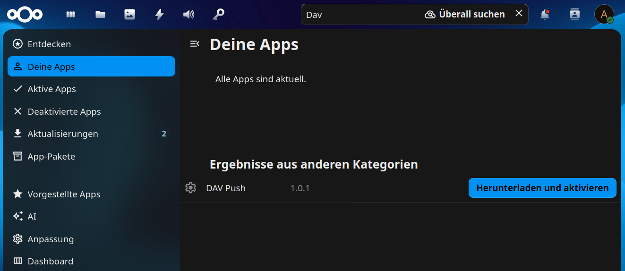Screen dimensions: 625x271
Task: Collapse the app navigation sidebar
Action: click(194, 44)
